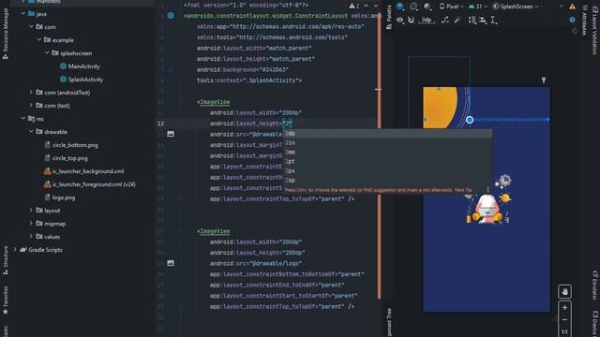Open the MainActivity class file

pos(80,66)
